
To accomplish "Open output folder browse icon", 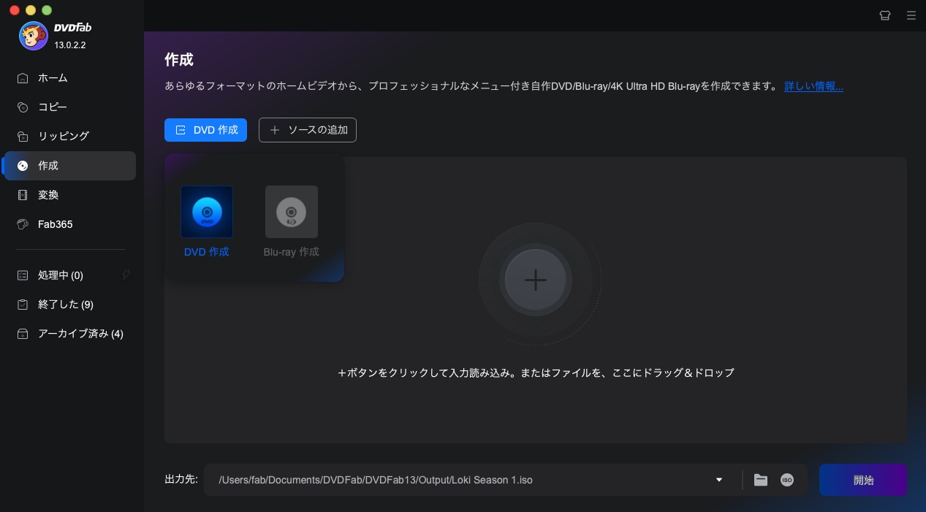I will click(x=761, y=480).
